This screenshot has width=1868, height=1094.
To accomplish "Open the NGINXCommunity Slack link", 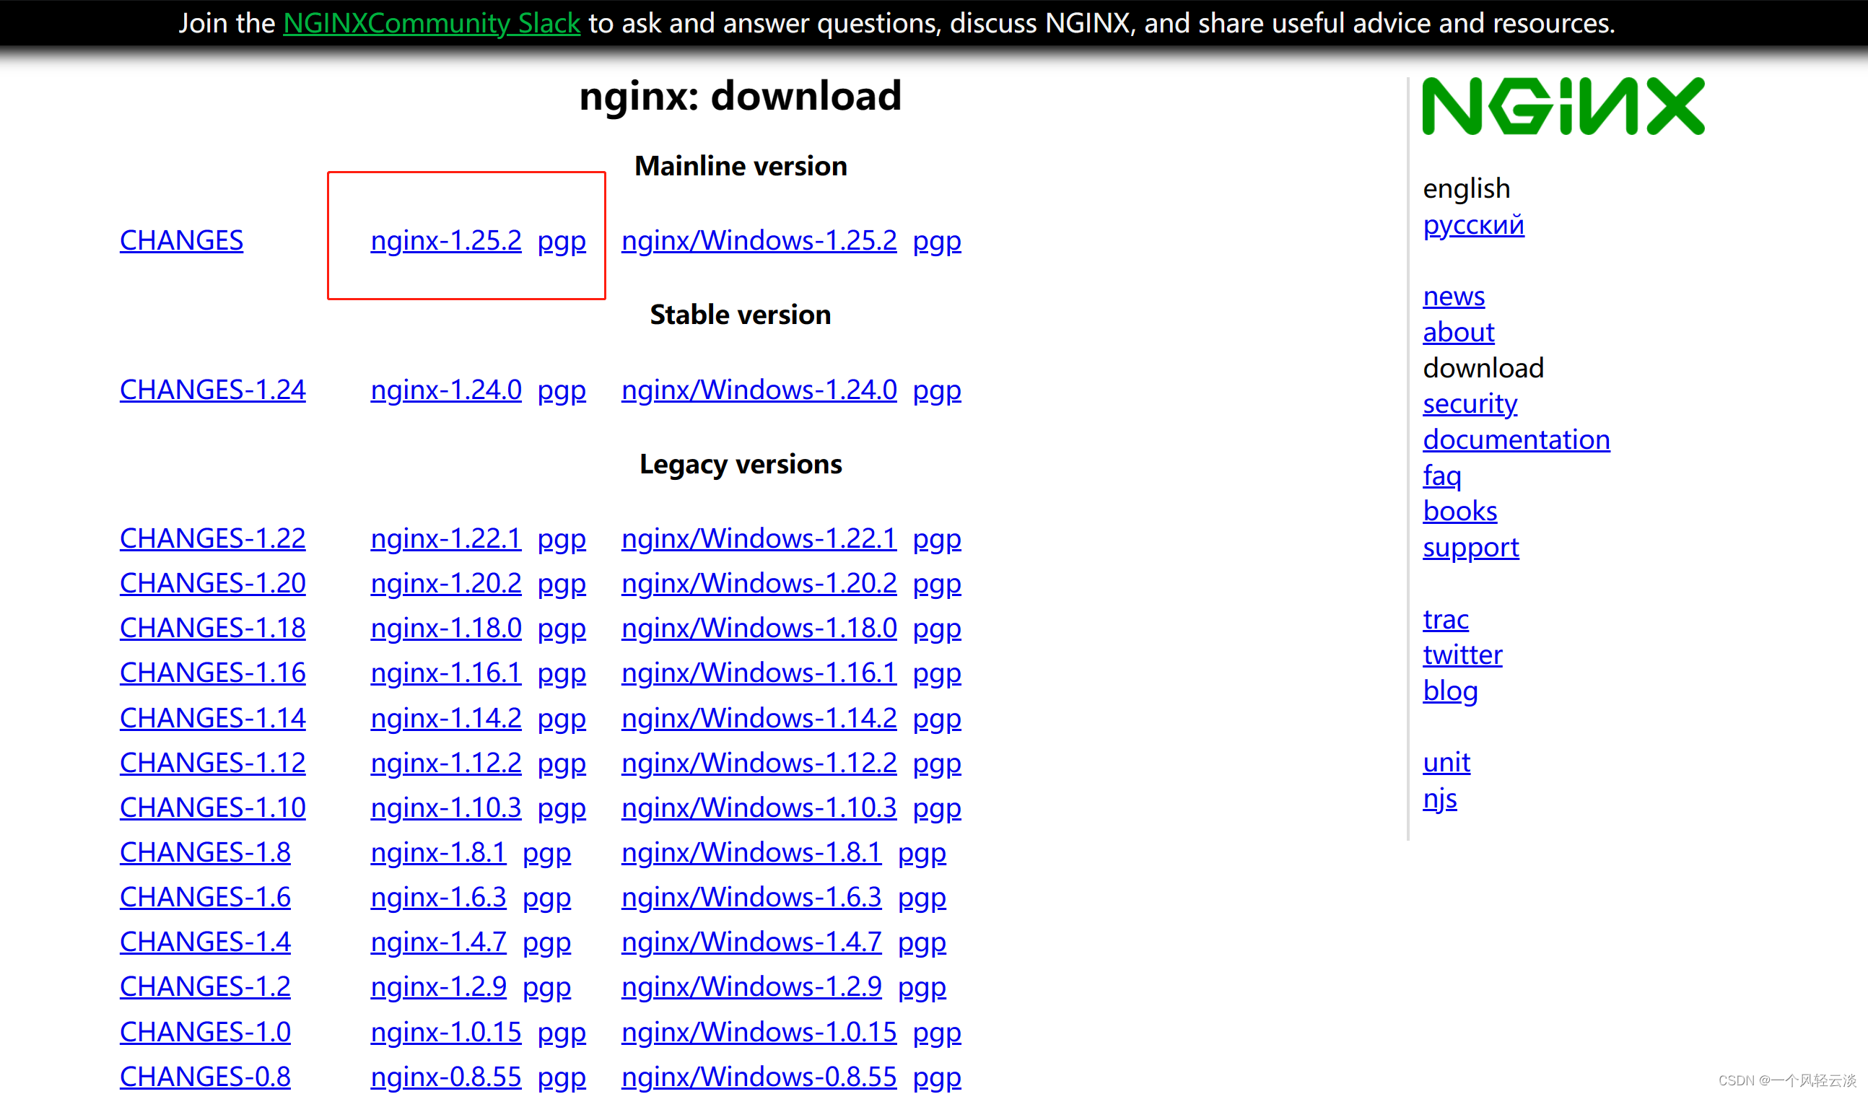I will [431, 24].
